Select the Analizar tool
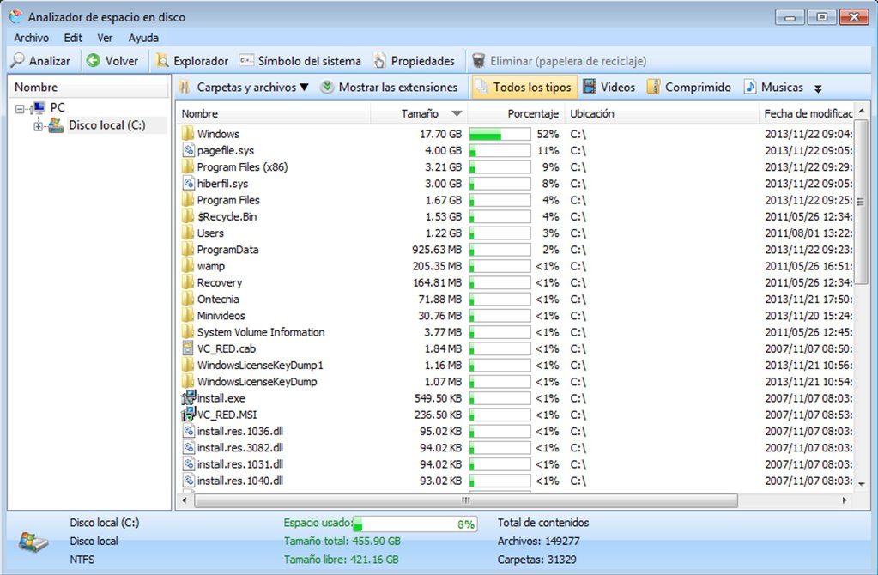Image resolution: width=878 pixels, height=575 pixels. [41, 60]
